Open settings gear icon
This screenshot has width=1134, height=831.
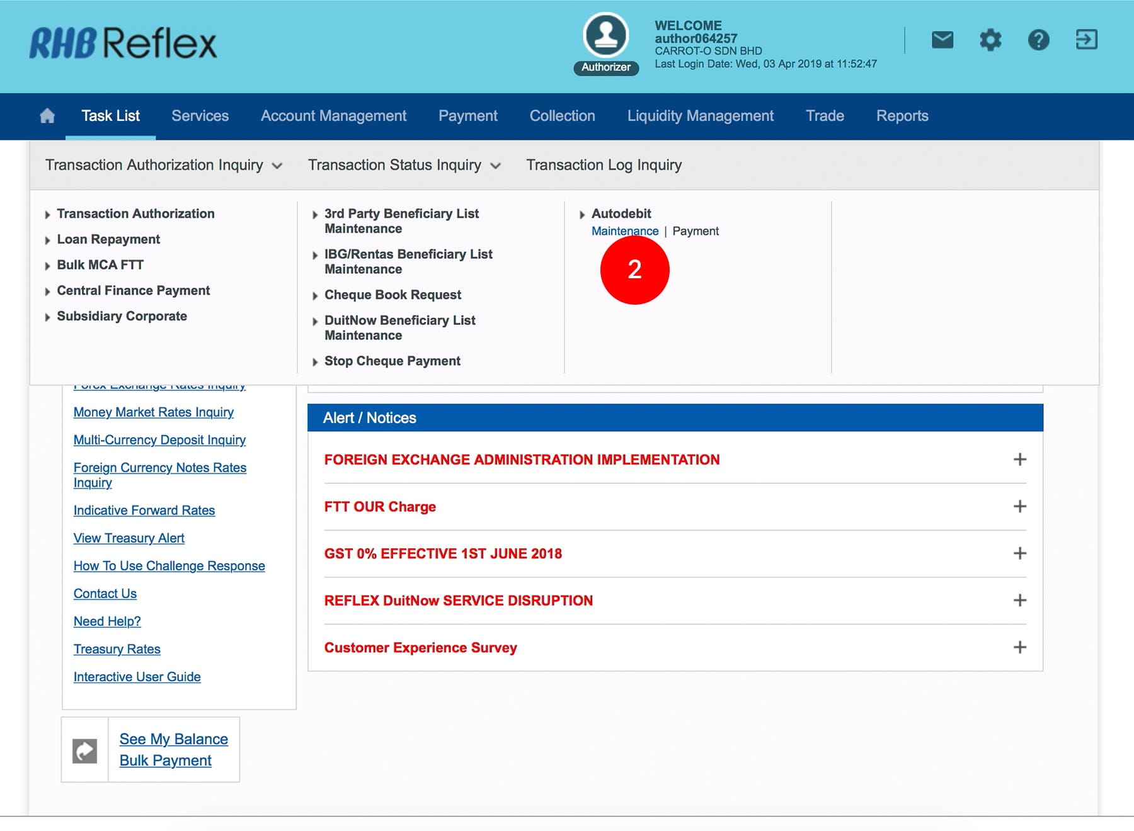point(990,40)
